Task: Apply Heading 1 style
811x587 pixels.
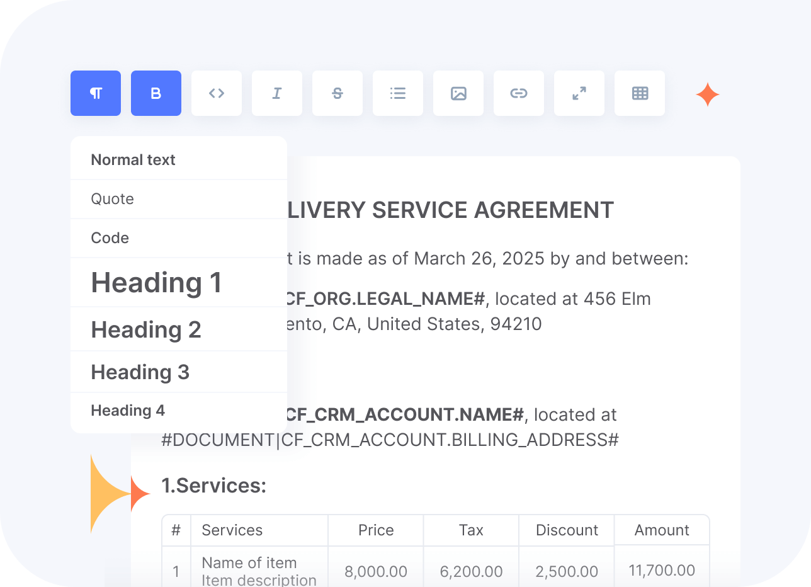Action: (x=157, y=282)
